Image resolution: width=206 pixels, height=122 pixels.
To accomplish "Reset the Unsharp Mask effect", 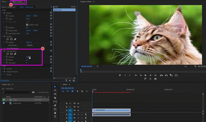I will pos(51,51).
